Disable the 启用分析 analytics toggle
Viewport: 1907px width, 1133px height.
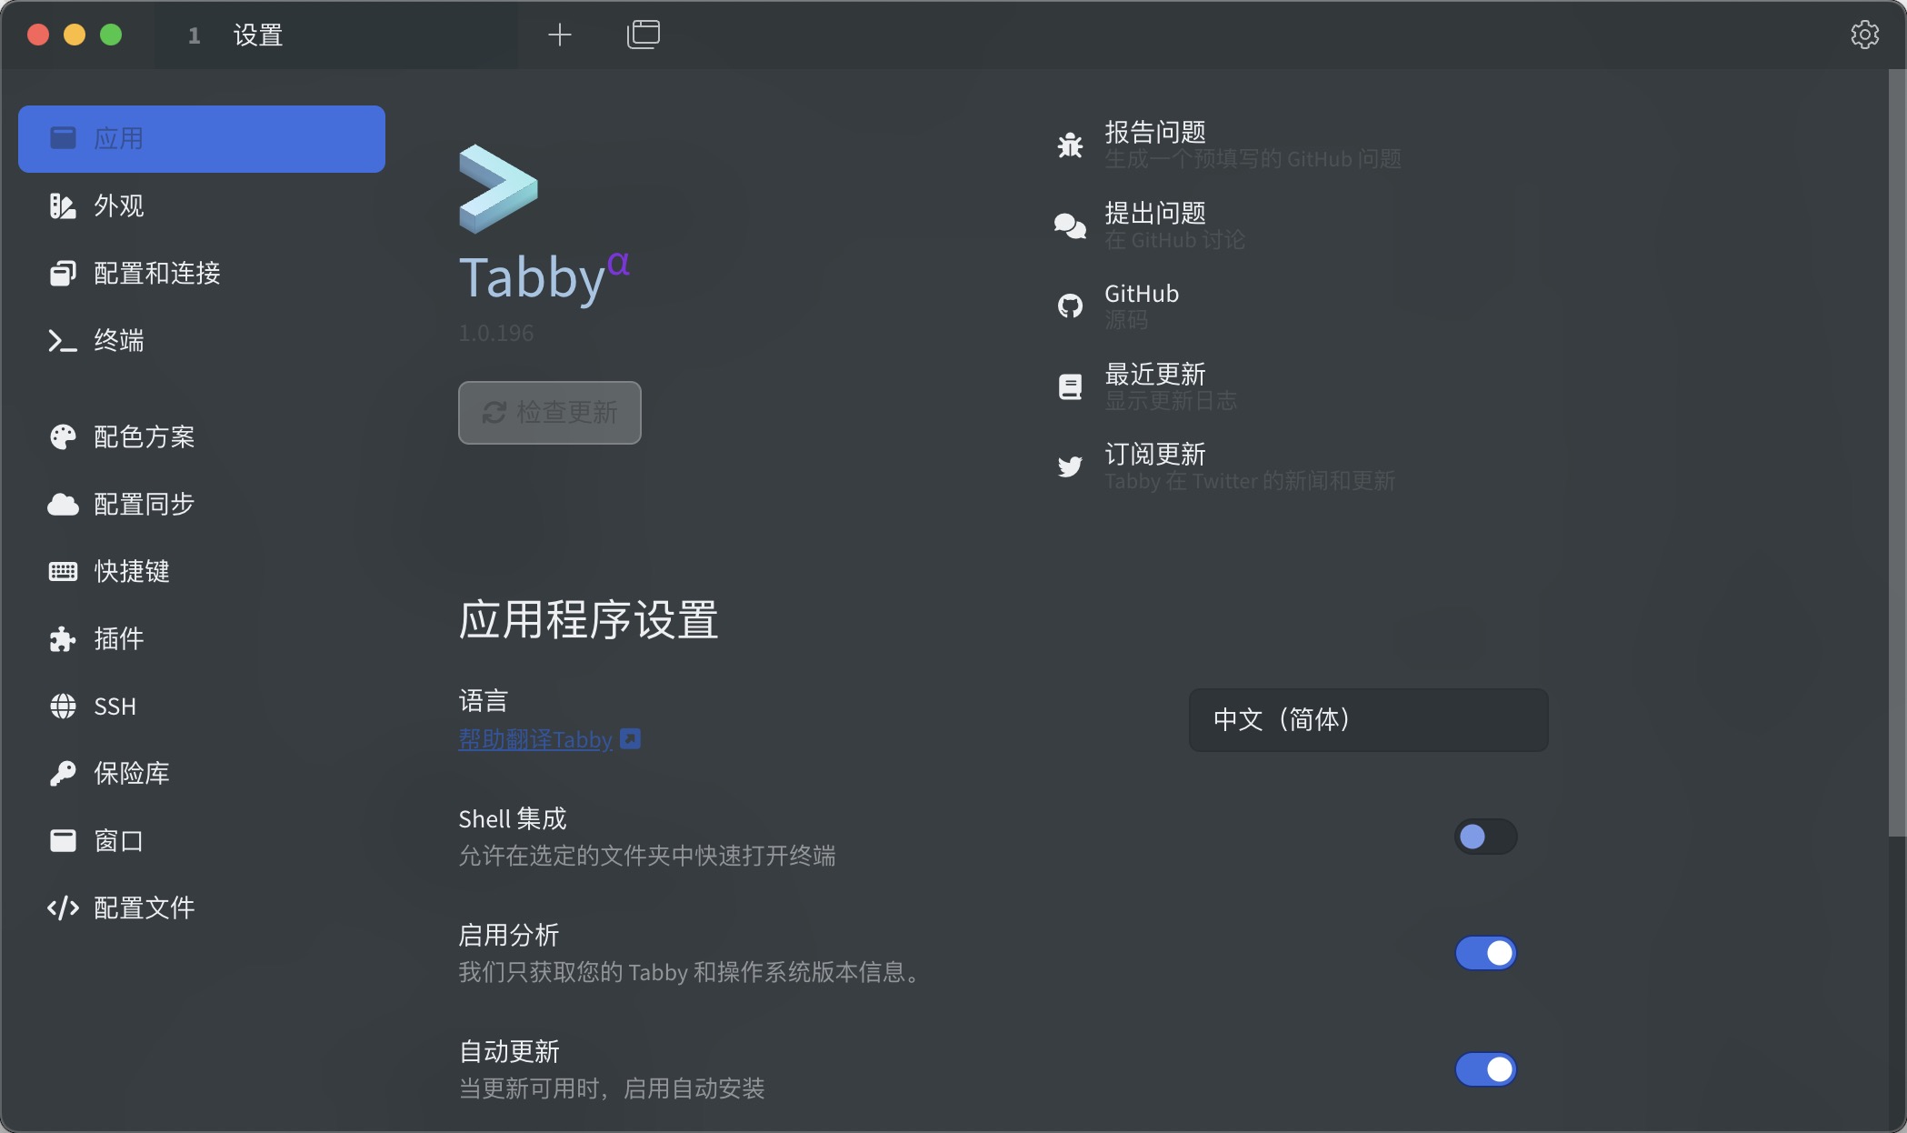[1485, 953]
